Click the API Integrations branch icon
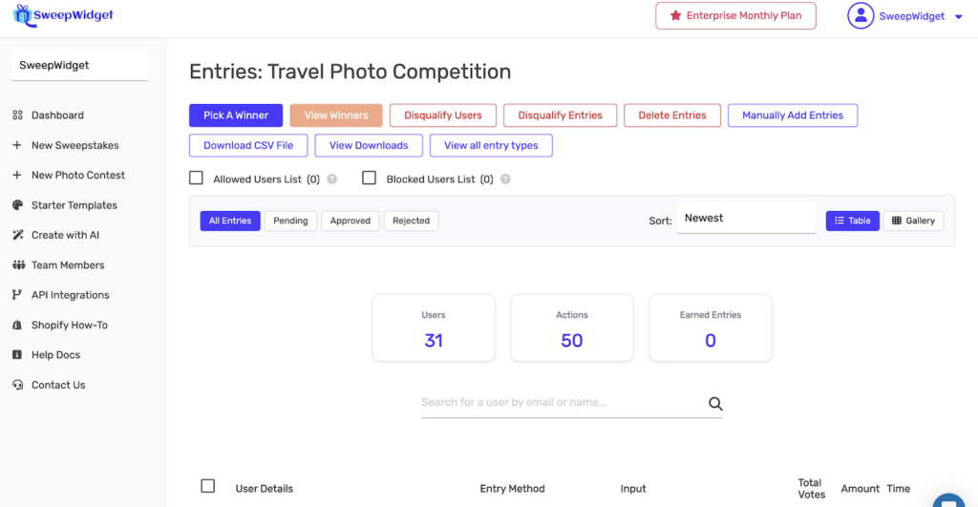 click(17, 295)
